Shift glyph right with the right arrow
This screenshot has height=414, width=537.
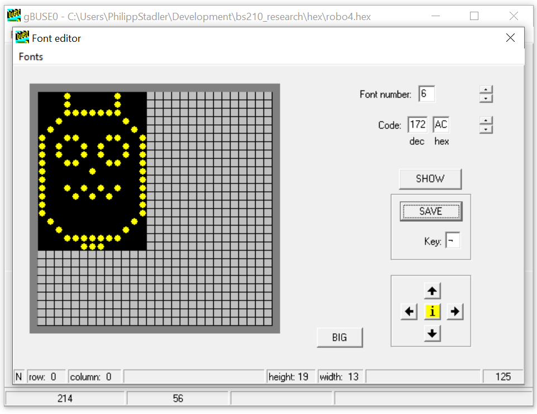click(x=455, y=311)
